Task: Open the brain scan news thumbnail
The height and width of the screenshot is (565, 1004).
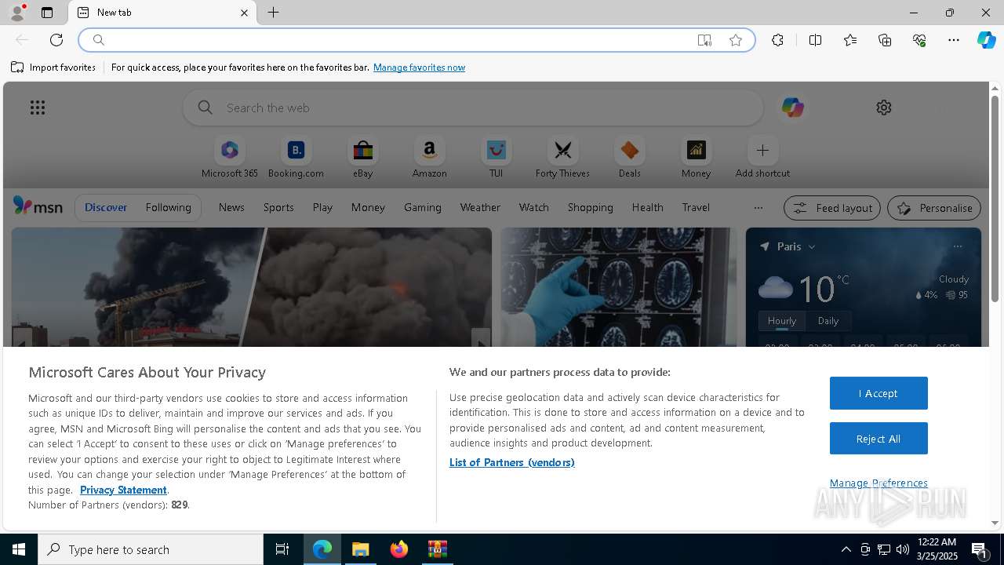Action: coord(618,287)
